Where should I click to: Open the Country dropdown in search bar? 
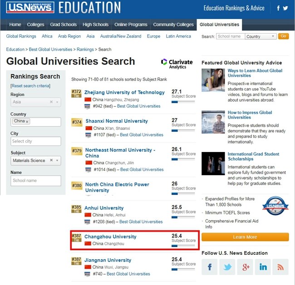point(260,37)
